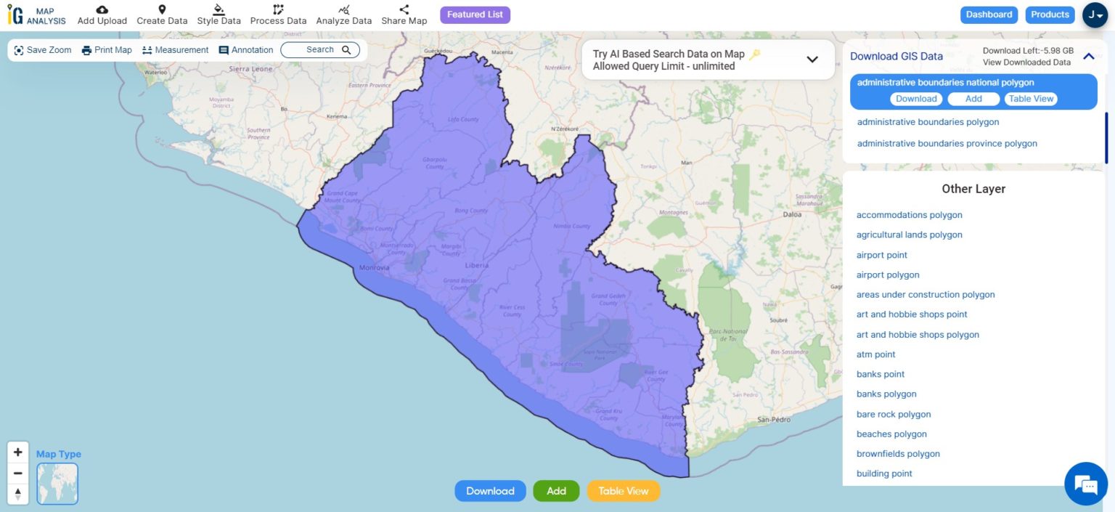Image resolution: width=1115 pixels, height=512 pixels.
Task: Open the Featured List
Action: (x=475, y=15)
